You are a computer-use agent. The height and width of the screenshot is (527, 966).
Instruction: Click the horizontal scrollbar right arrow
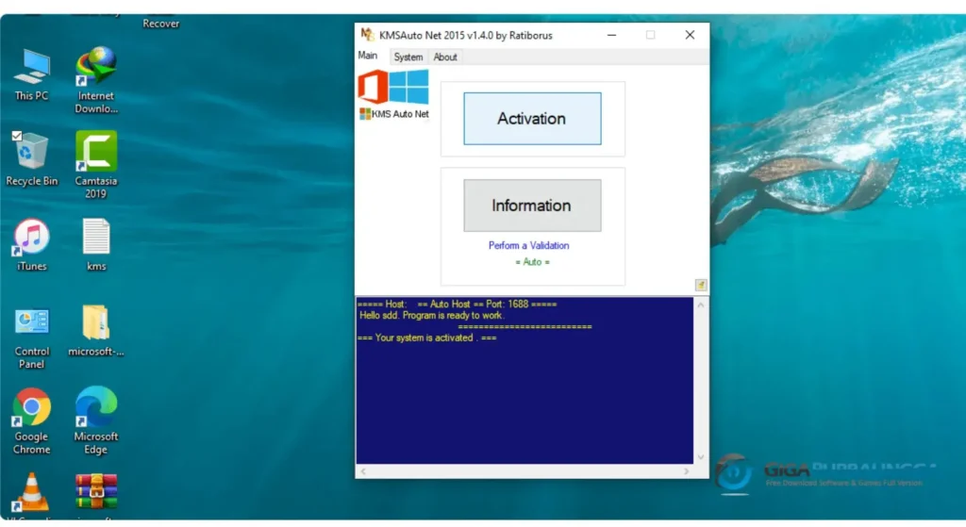point(687,471)
